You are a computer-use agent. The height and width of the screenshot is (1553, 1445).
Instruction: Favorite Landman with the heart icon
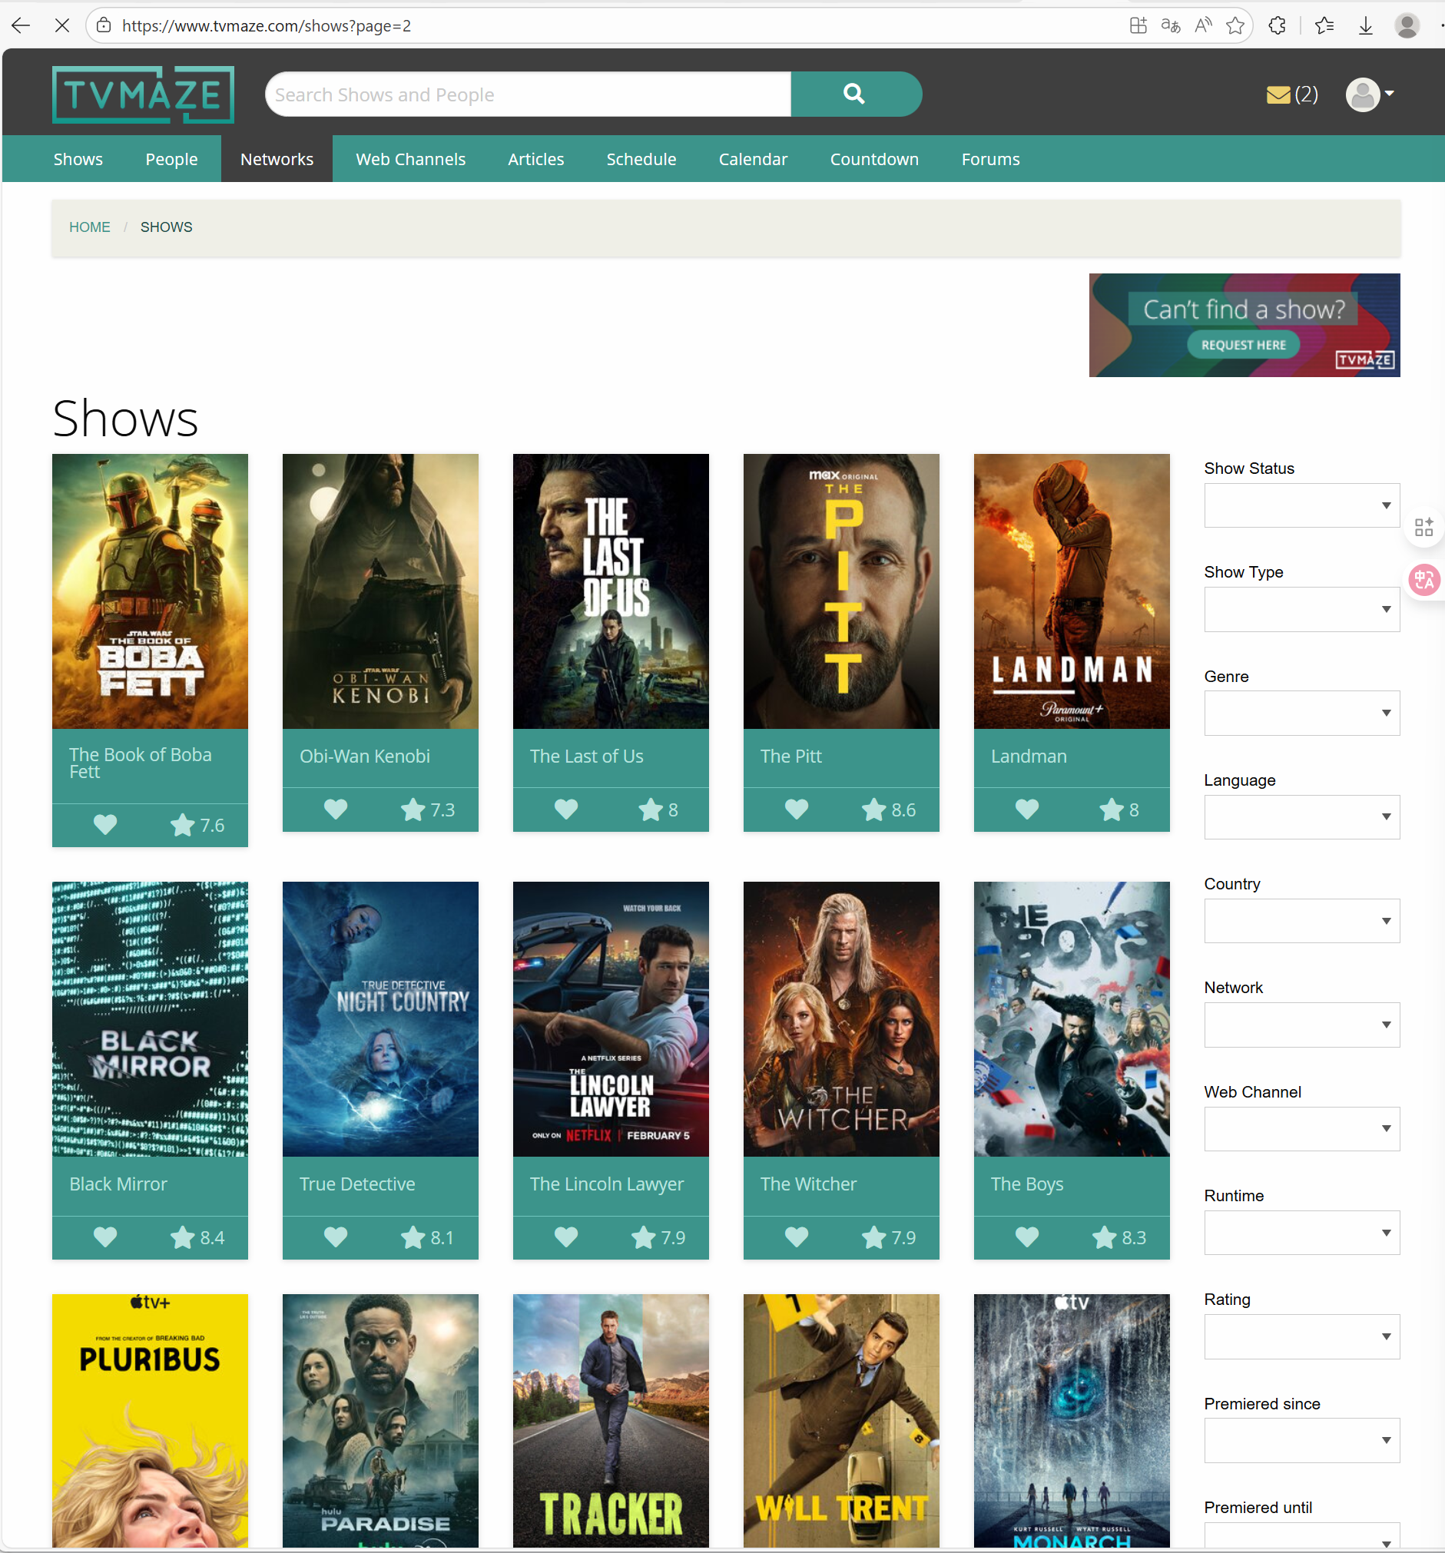click(x=1027, y=809)
